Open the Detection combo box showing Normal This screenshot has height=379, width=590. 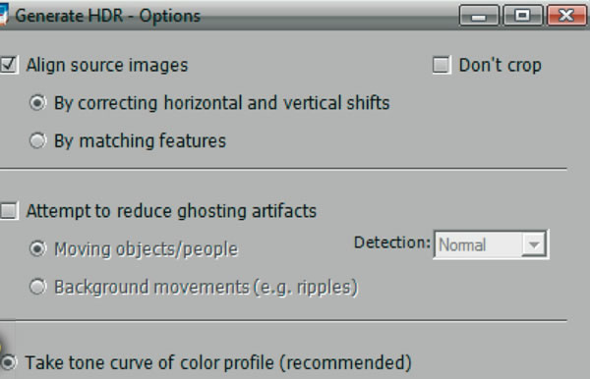pos(491,244)
